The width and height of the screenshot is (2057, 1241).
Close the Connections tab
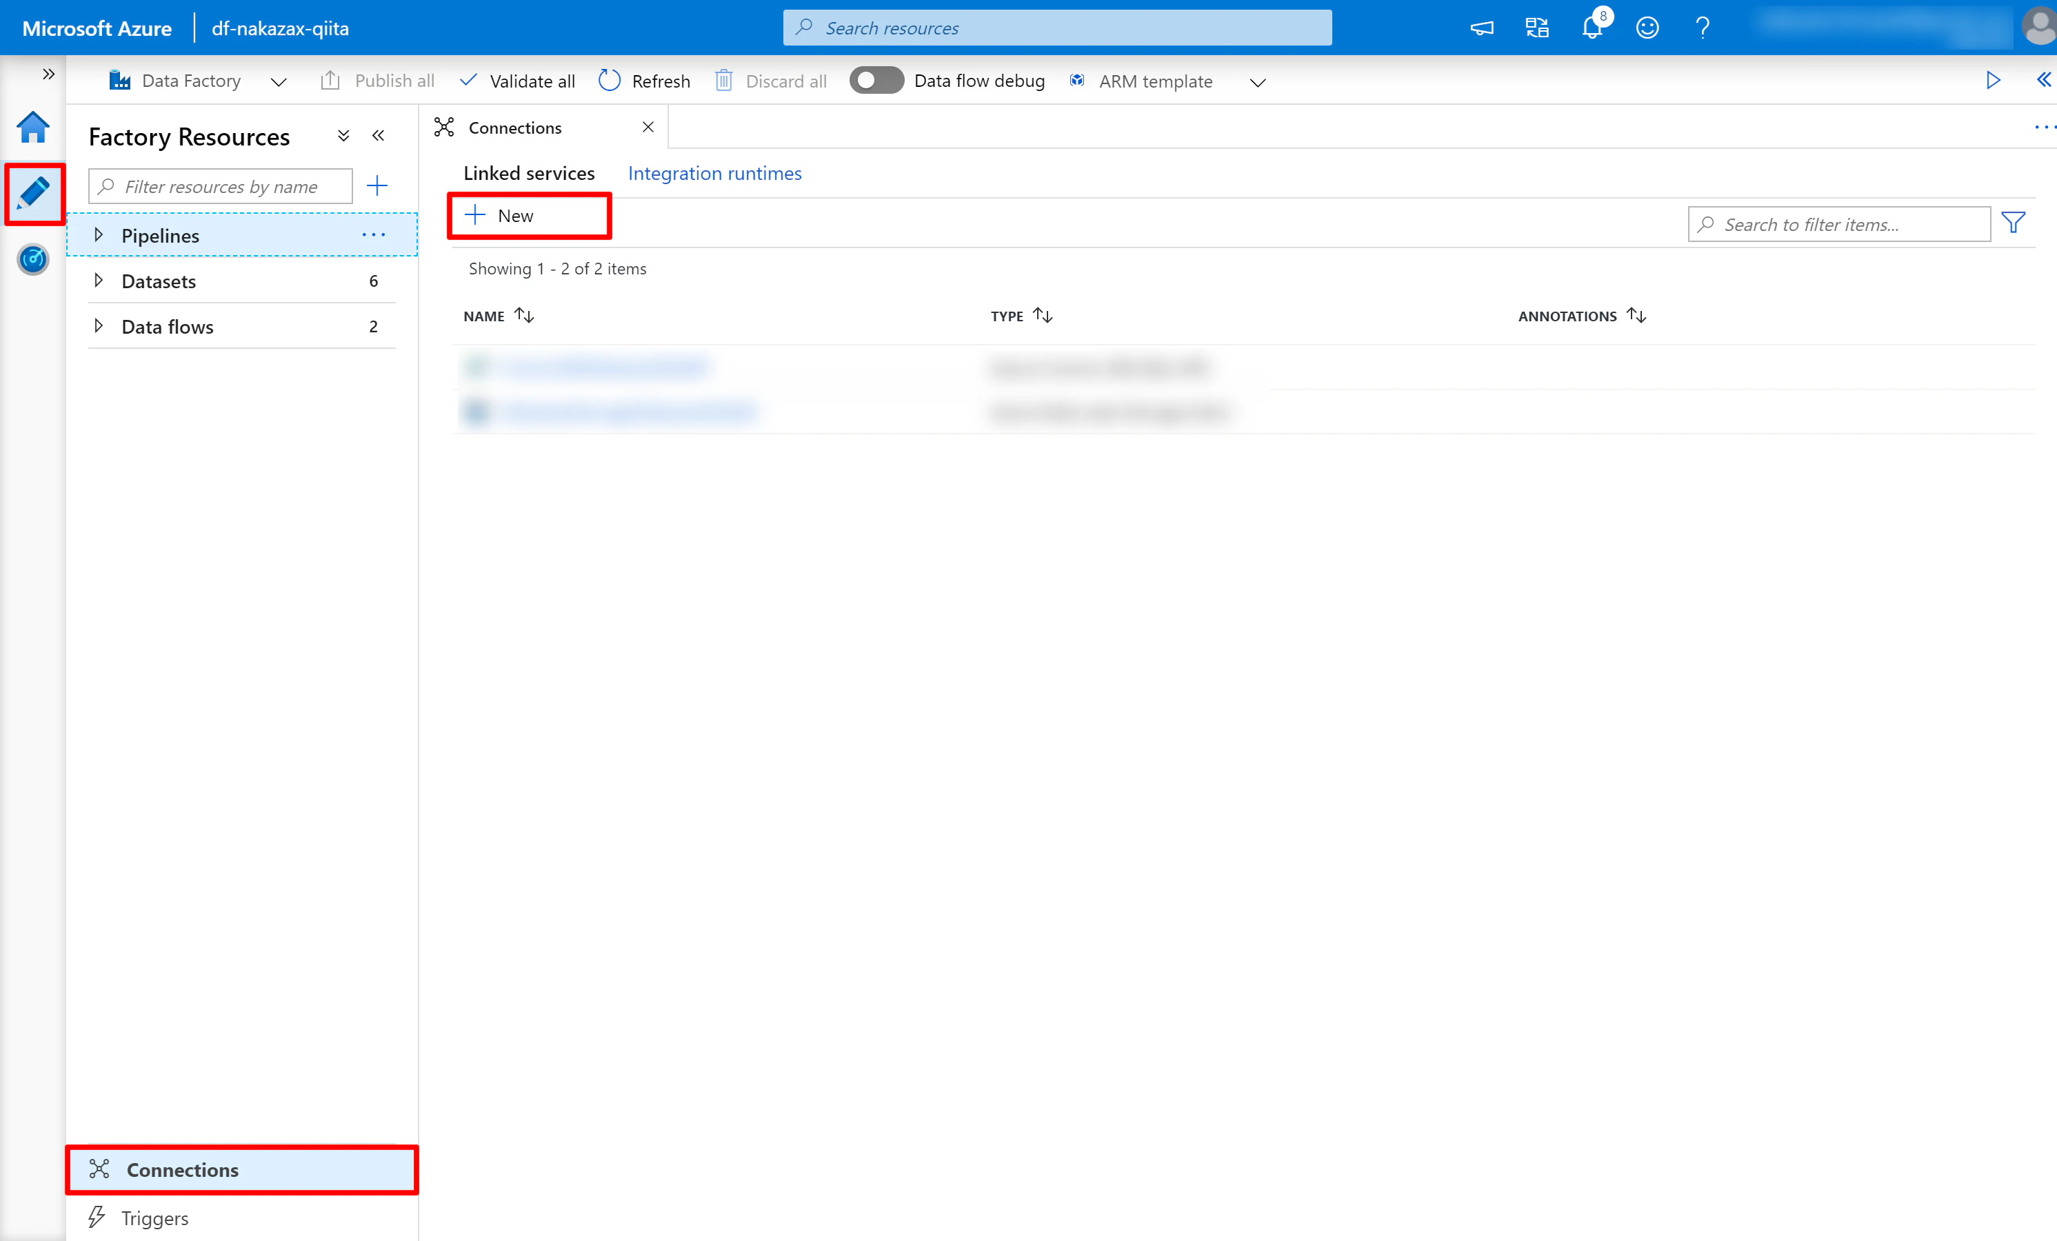[648, 127]
